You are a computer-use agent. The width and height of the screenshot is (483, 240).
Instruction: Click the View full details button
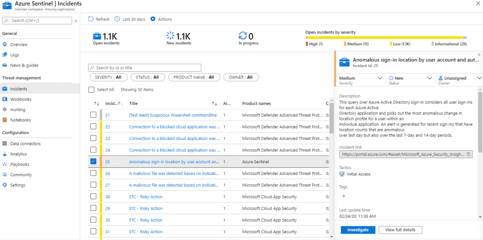(x=400, y=230)
